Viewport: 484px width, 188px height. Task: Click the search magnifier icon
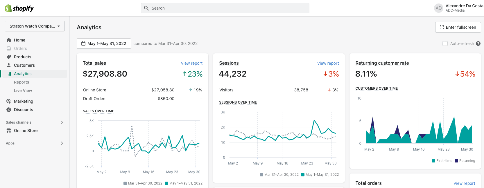pos(146,8)
